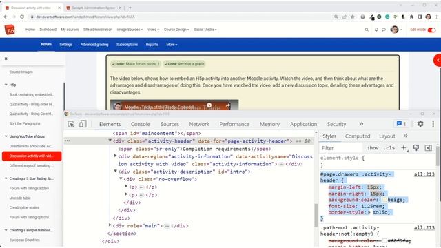Click the share page icon in address bar
The image size is (441, 248).
pos(345,17)
